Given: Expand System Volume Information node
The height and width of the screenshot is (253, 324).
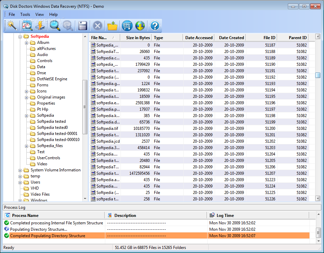Looking at the screenshot, I should [x=20, y=170].
